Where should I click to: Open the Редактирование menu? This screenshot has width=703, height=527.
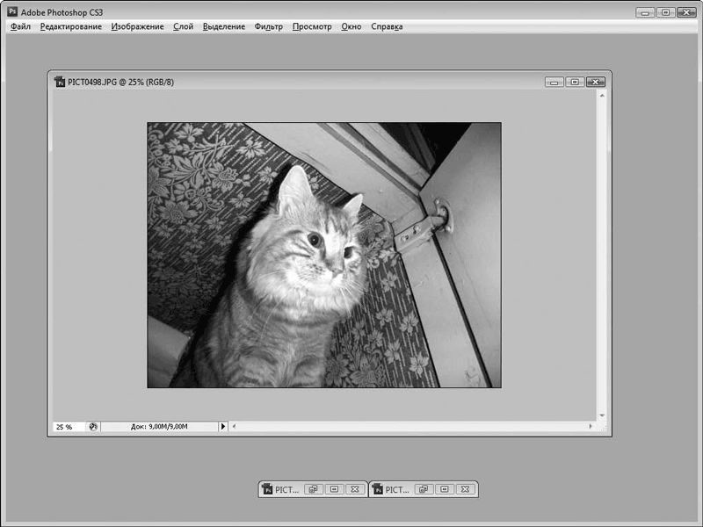70,27
